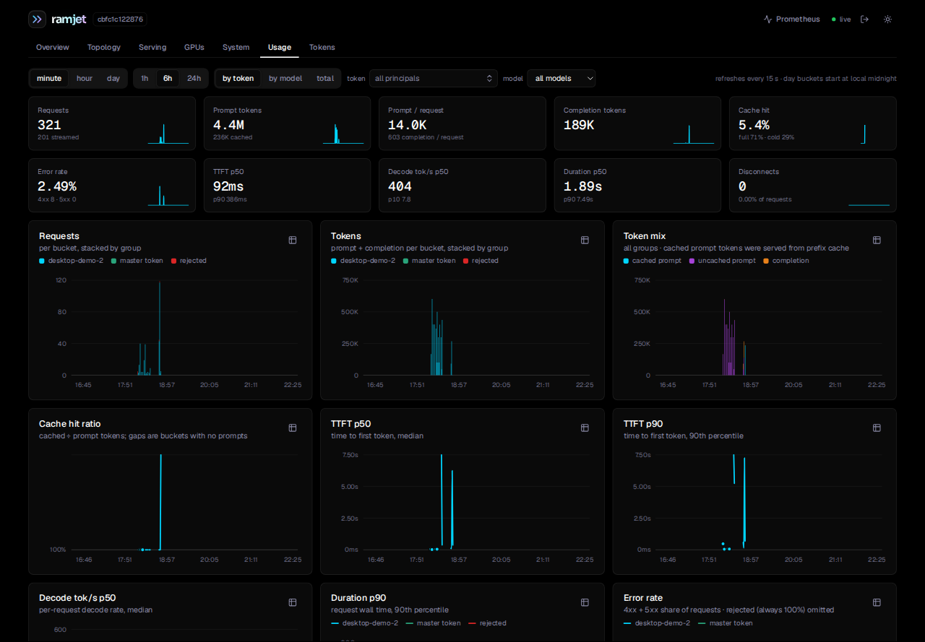Toggle desktop-demo-2 legend in Requests chart
Image resolution: width=925 pixels, height=642 pixels.
(72, 261)
